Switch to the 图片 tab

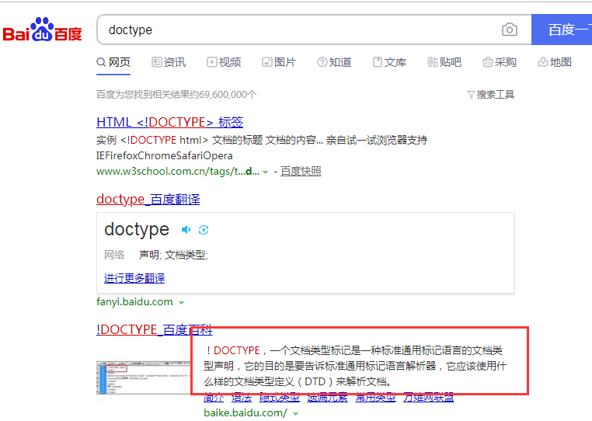point(279,62)
